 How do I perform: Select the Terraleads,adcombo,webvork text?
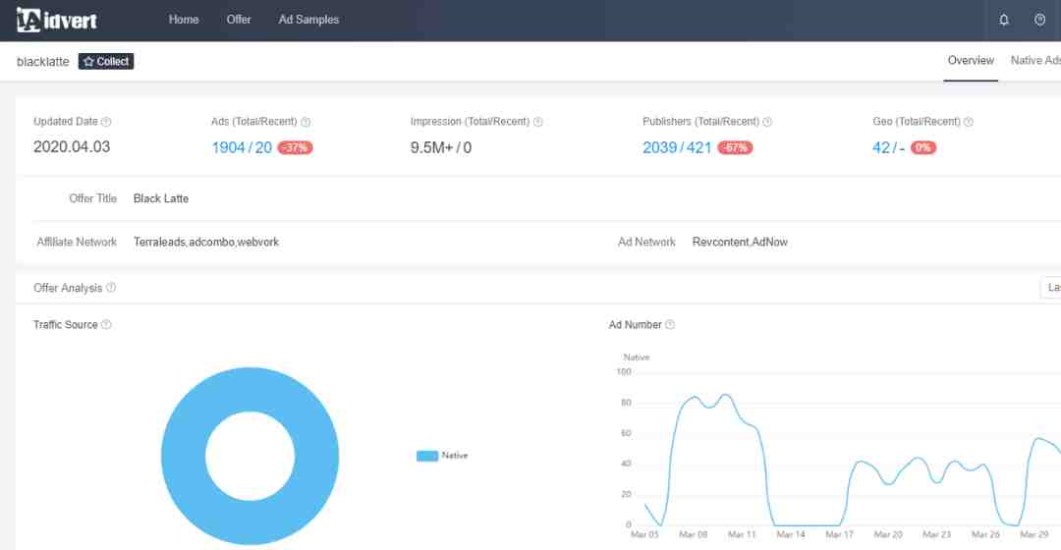(x=206, y=242)
